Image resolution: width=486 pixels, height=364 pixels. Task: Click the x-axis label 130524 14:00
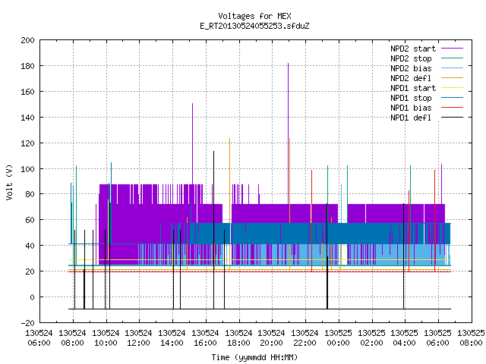coord(172,338)
